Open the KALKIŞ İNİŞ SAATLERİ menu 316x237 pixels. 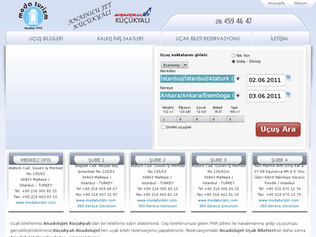pos(120,38)
